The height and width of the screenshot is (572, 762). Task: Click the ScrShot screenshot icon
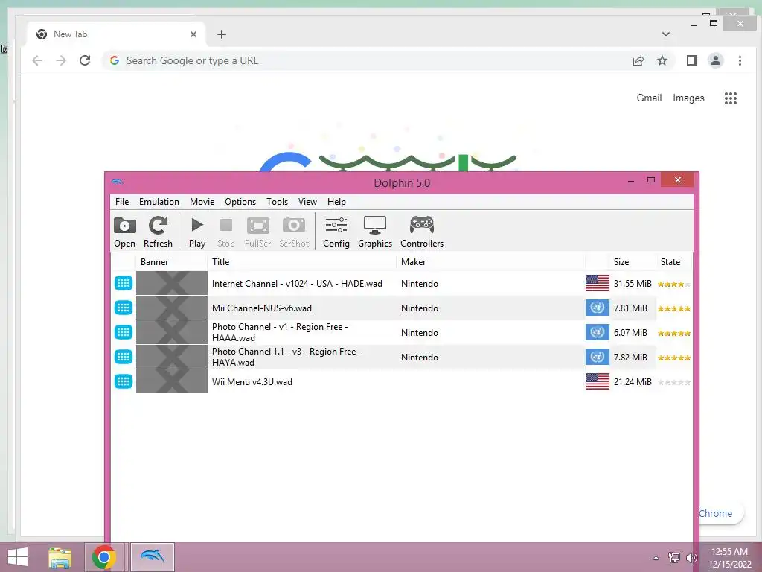pos(294,232)
